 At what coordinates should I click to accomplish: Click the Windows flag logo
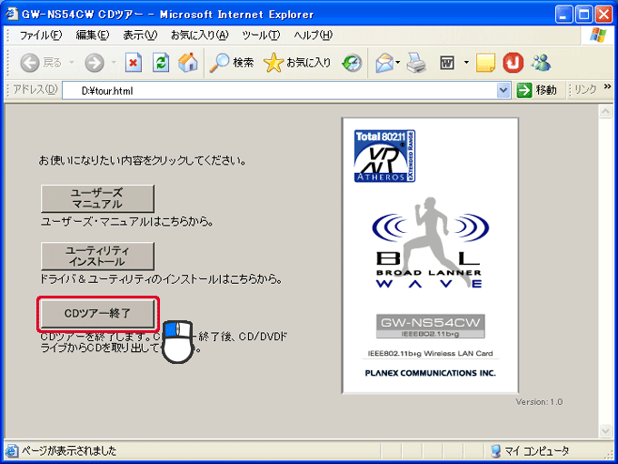coord(598,35)
